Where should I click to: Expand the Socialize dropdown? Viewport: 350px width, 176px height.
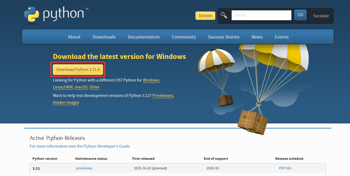click(321, 16)
